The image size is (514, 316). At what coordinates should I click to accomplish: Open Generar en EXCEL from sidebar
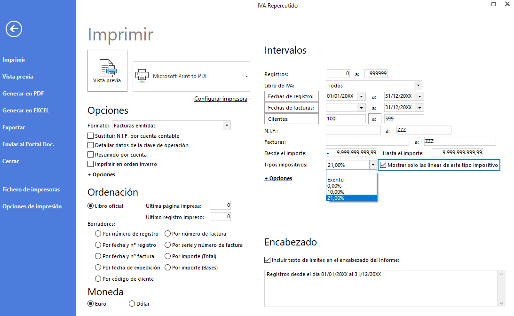point(25,111)
